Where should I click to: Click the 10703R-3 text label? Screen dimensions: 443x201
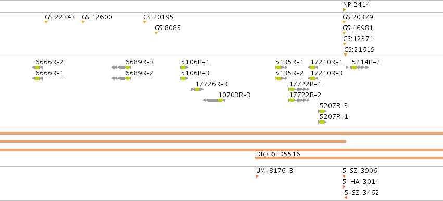tap(234, 95)
